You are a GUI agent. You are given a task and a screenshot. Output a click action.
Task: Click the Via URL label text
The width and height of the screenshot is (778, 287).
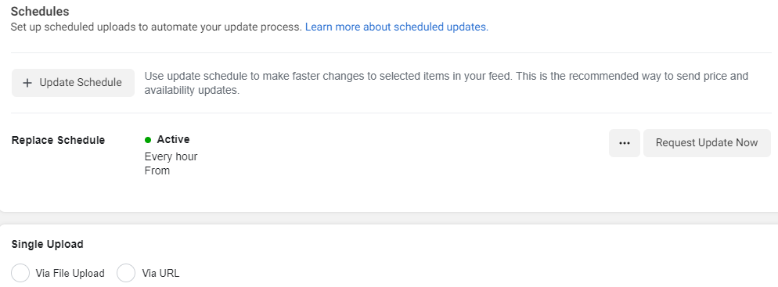point(160,273)
